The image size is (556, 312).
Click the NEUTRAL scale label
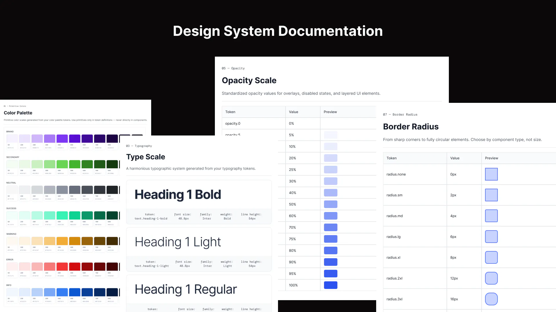click(11, 183)
